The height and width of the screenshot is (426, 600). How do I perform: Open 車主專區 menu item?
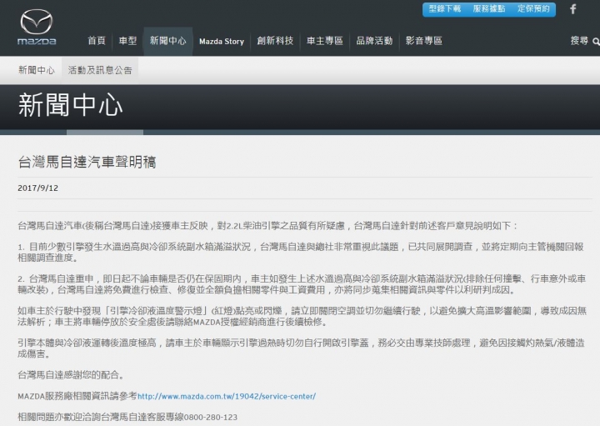[x=325, y=41]
